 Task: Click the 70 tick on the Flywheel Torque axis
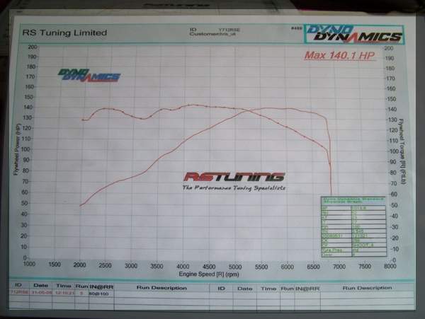coord(394,183)
